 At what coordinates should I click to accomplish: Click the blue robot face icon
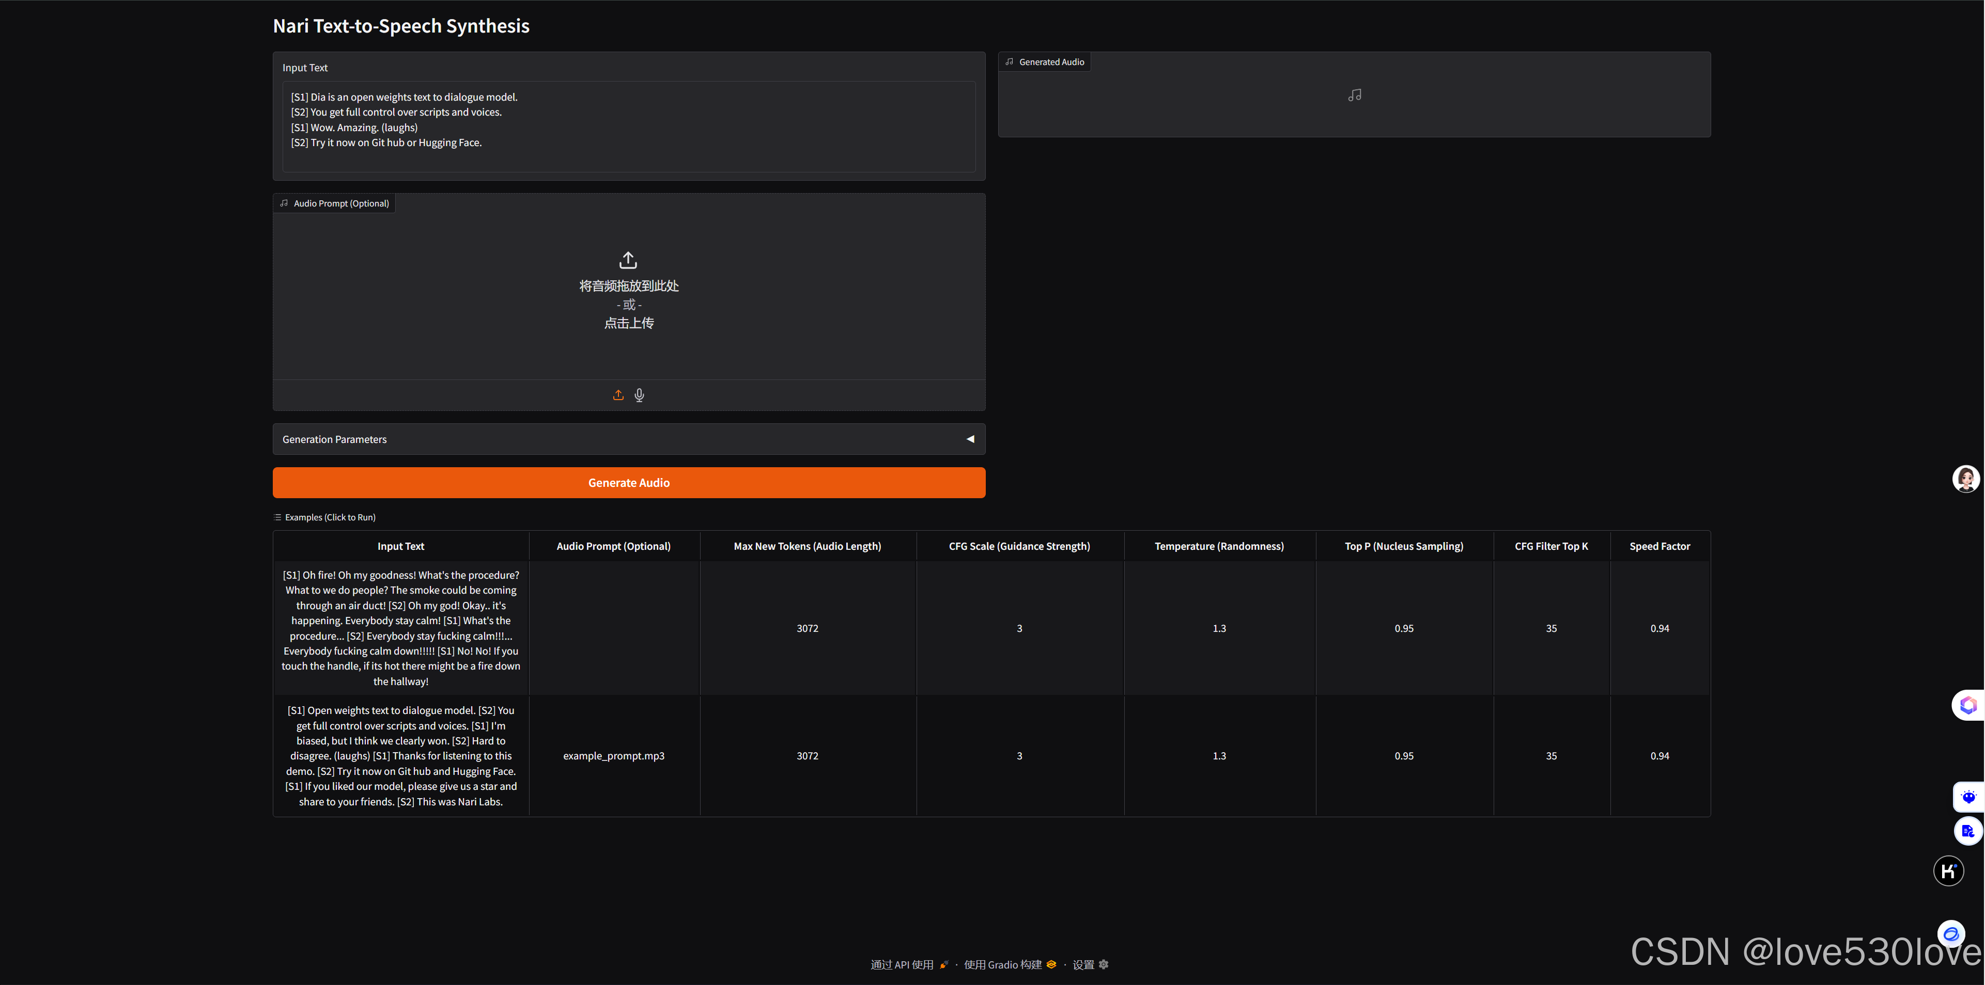(1968, 797)
